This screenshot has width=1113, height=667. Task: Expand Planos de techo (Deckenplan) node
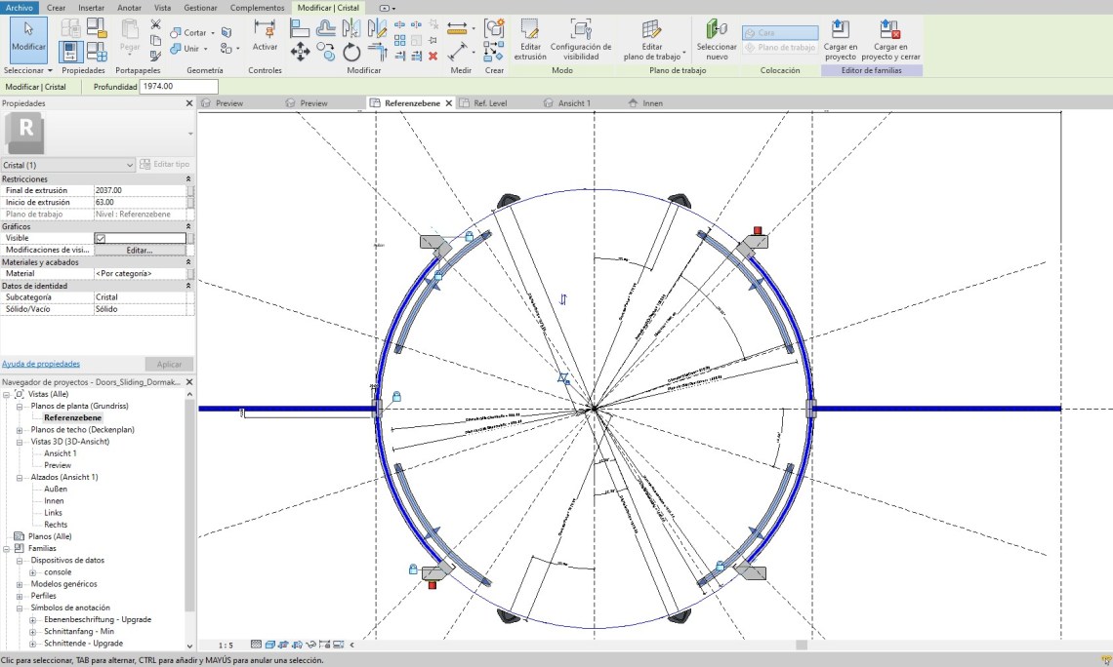point(20,430)
